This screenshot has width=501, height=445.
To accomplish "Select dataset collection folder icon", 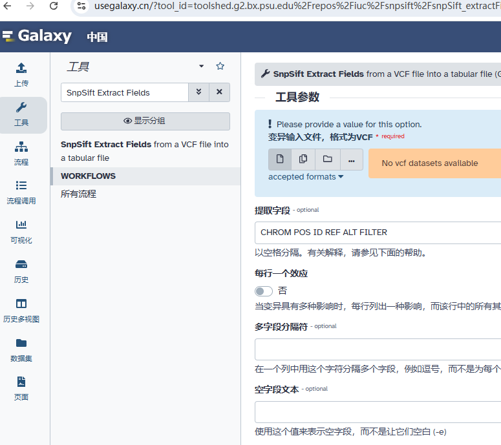I will pos(328,159).
